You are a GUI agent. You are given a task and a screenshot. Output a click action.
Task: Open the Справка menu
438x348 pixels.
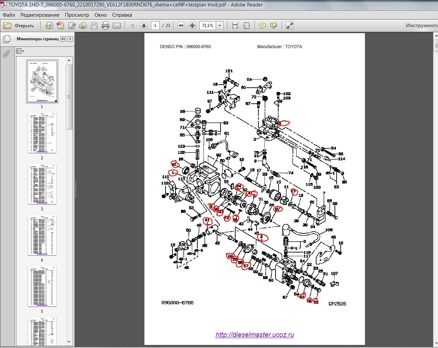click(x=122, y=15)
